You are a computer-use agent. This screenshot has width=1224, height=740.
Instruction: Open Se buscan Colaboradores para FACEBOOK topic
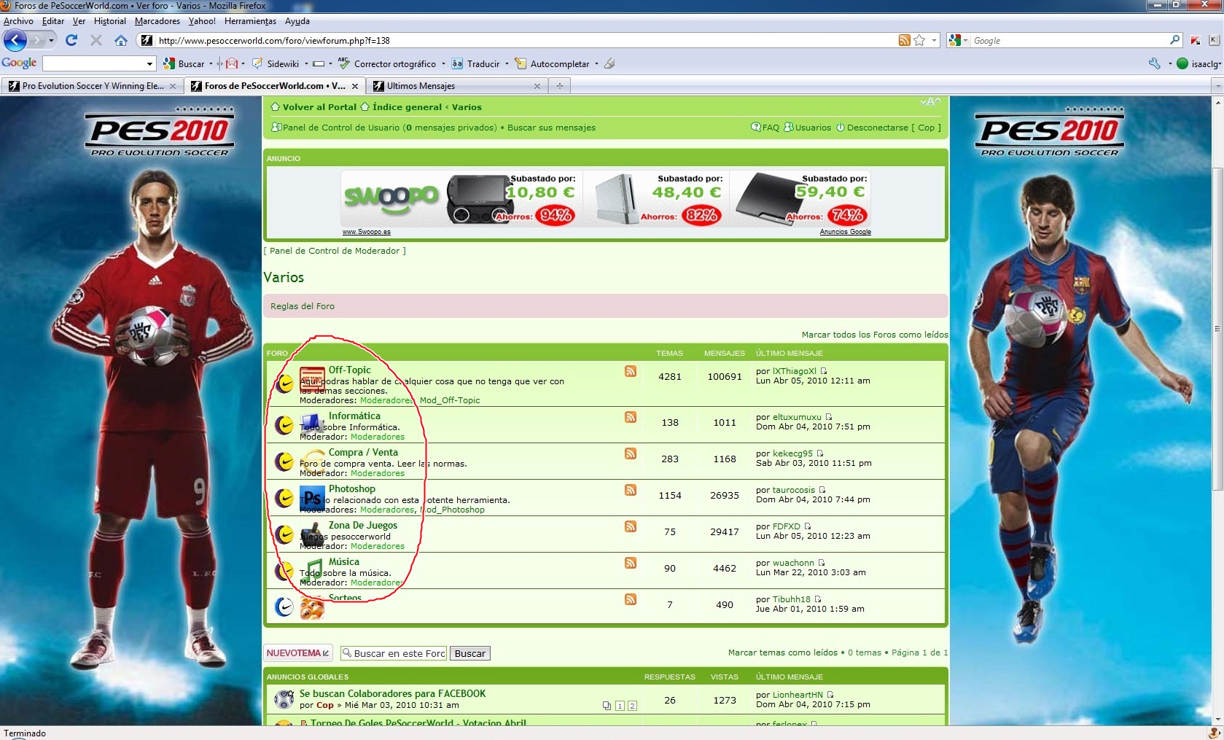(x=392, y=694)
